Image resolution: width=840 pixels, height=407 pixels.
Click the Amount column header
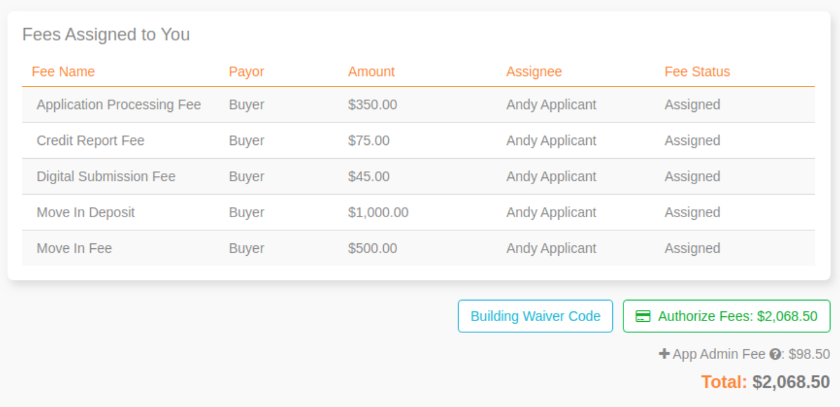(371, 72)
